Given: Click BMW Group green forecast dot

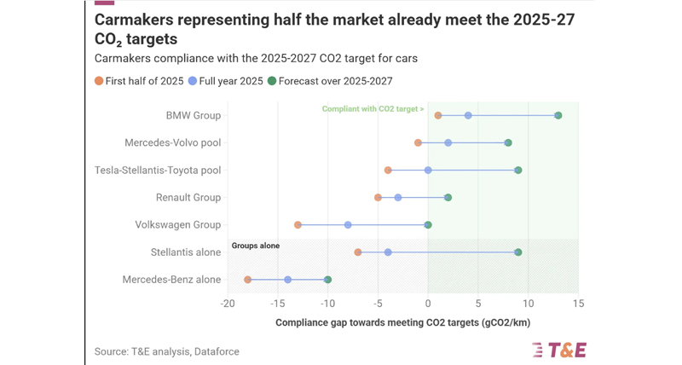Looking at the screenshot, I should tap(558, 115).
